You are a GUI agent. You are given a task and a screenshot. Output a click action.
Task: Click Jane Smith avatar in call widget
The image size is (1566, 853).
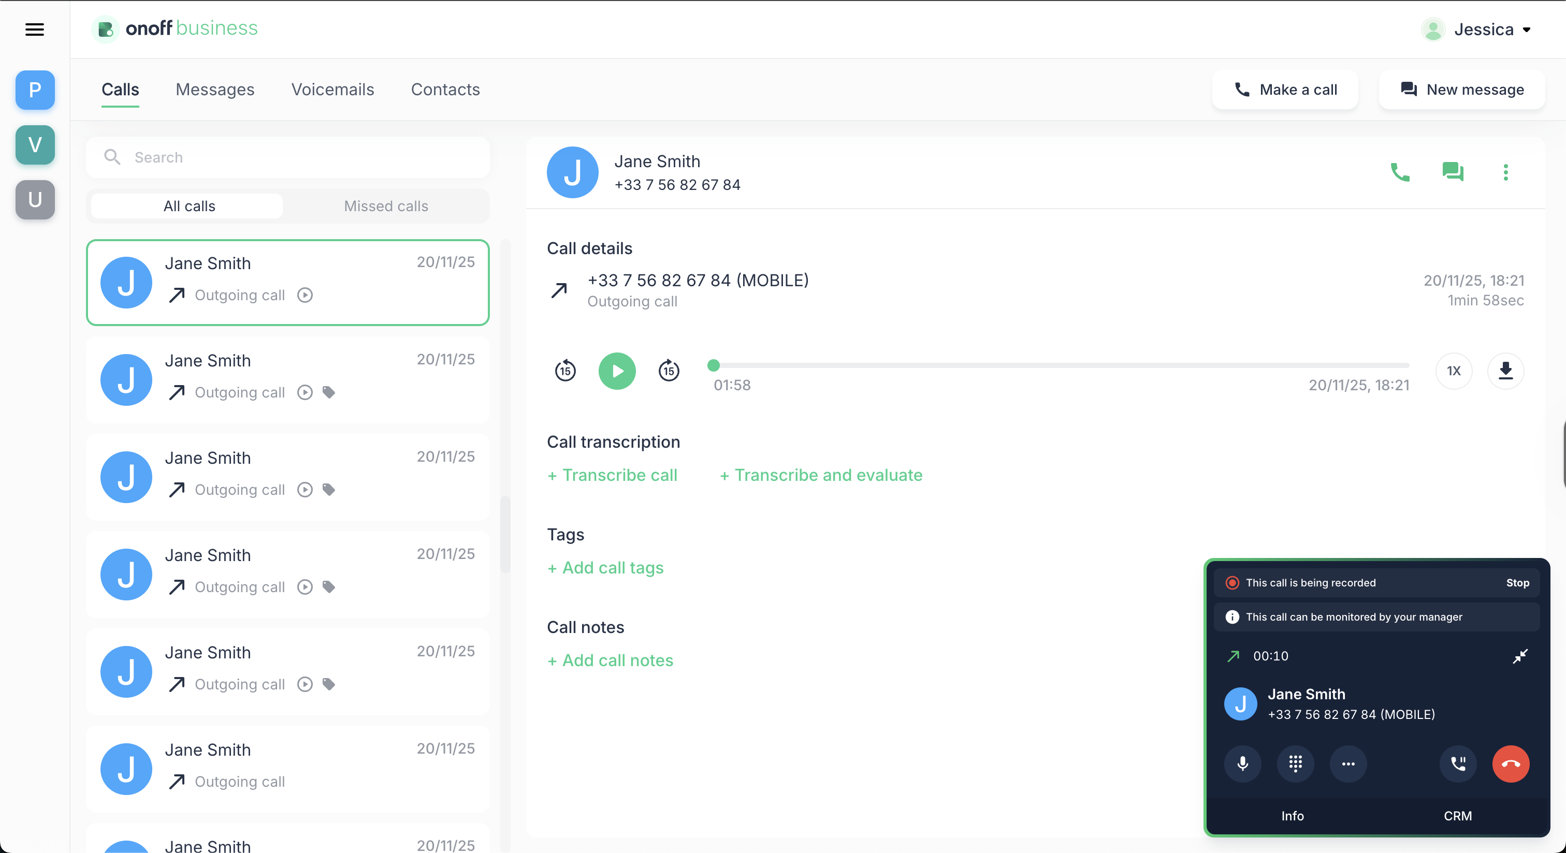point(1240,703)
